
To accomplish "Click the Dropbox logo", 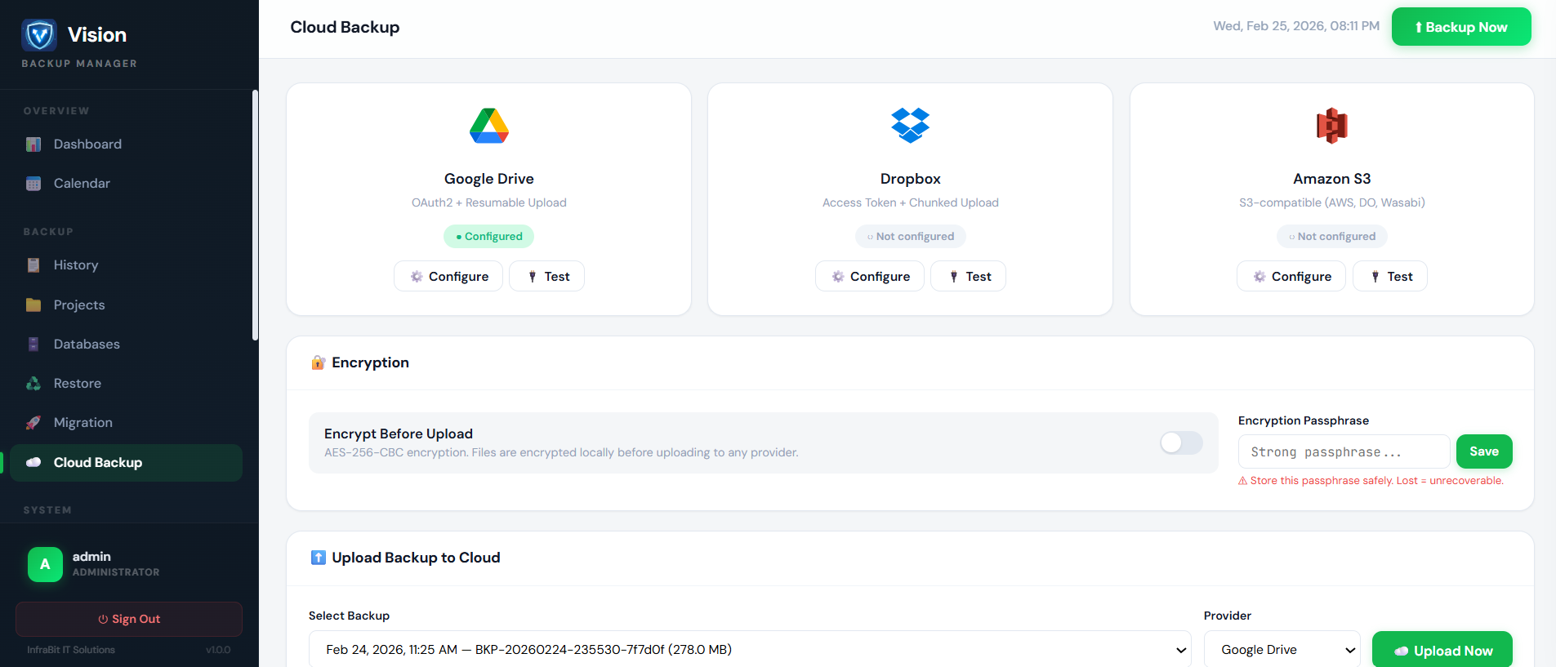I will 911,126.
